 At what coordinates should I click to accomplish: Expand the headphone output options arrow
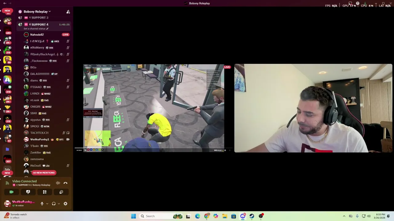coord(59,204)
